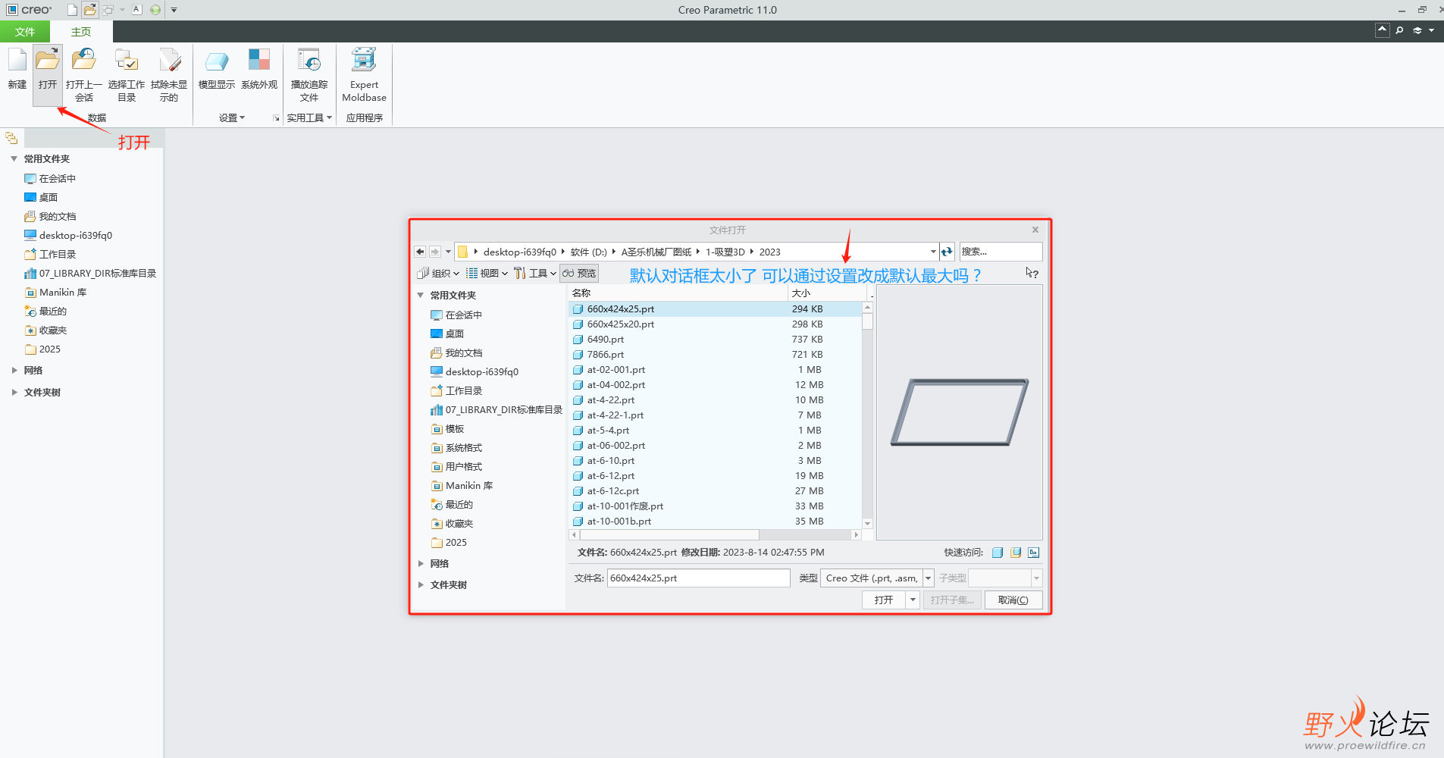
Task: Open 系统外观 system appearance settings
Action: [259, 68]
